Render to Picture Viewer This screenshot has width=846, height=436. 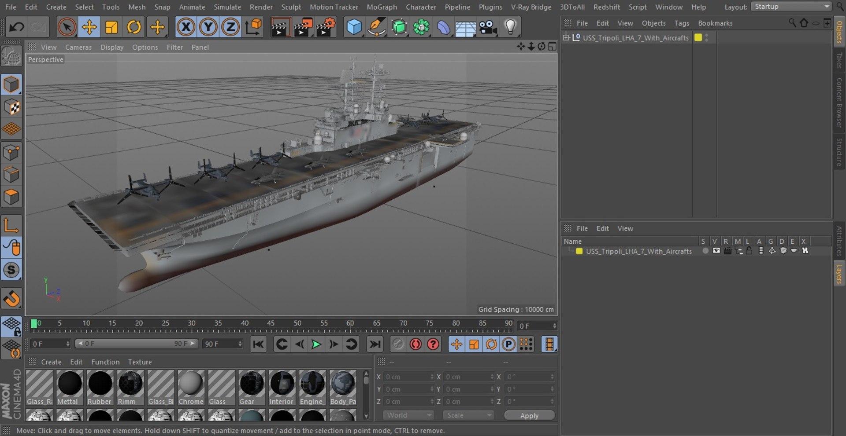pyautogui.click(x=303, y=27)
